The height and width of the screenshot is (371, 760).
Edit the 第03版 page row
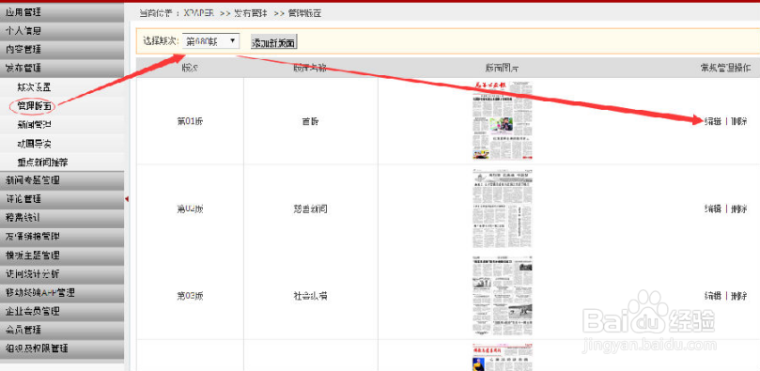click(712, 296)
